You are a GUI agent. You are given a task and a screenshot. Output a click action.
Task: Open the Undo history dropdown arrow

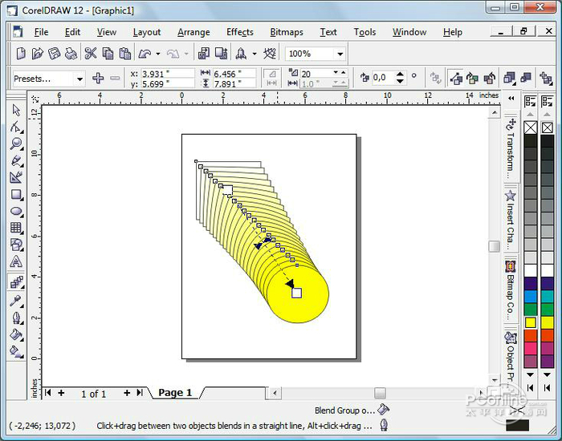(158, 54)
